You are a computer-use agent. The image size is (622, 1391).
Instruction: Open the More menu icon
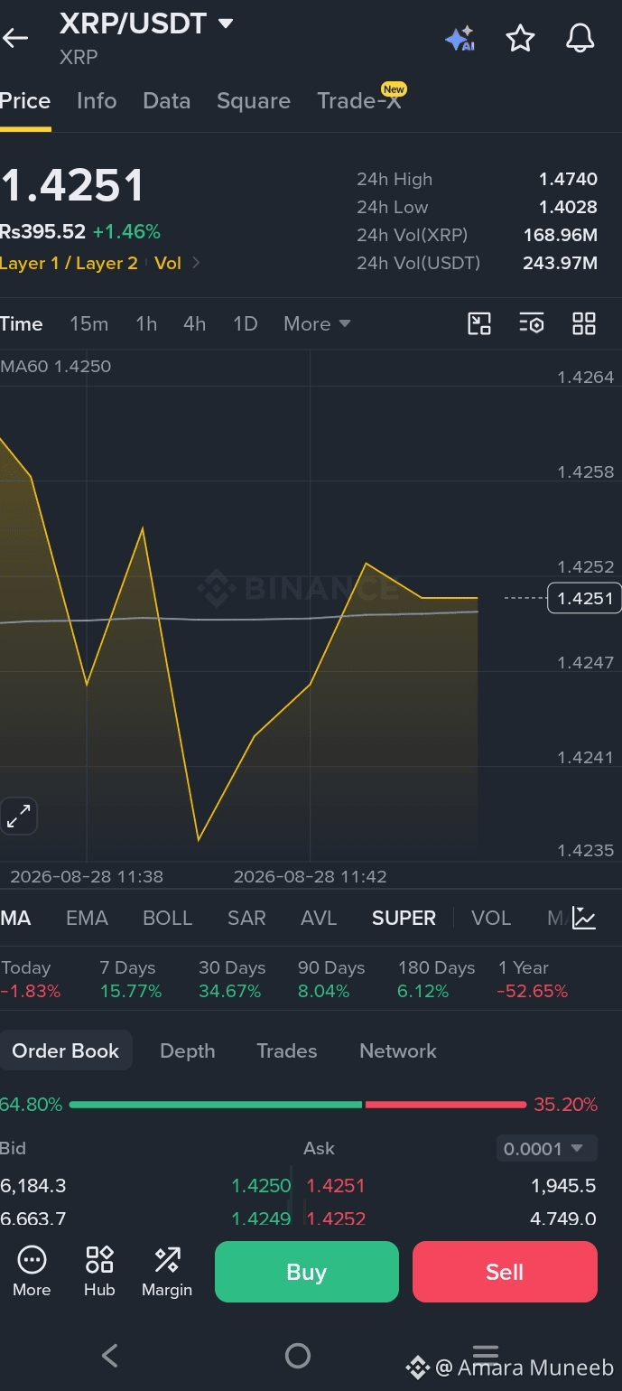pyautogui.click(x=32, y=1271)
